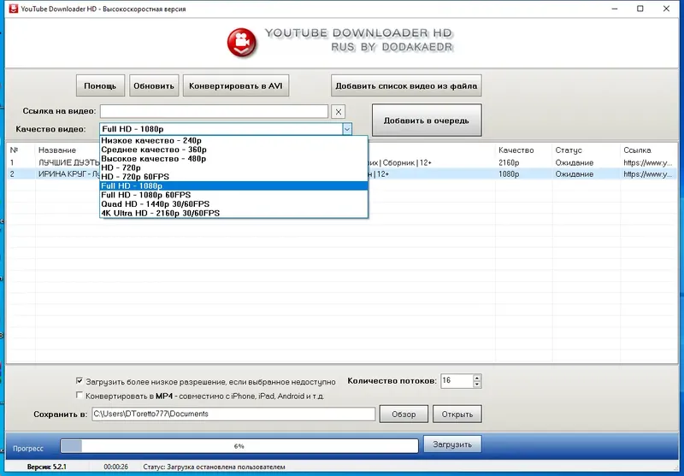Toggle download lower resolution checkbox
684x476 pixels.
[80, 381]
